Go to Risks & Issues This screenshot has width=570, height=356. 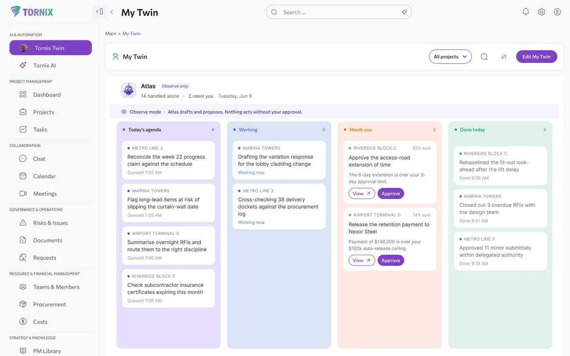coord(50,223)
